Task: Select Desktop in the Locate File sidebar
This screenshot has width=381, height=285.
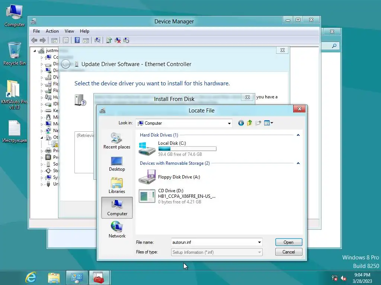Action: (117, 164)
